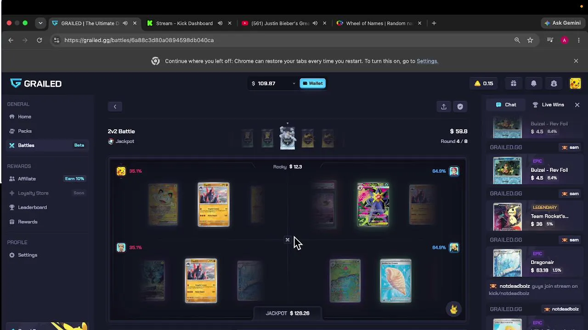Open the gift rewards icon in header
Image resolution: width=588 pixels, height=330 pixels.
point(514,83)
